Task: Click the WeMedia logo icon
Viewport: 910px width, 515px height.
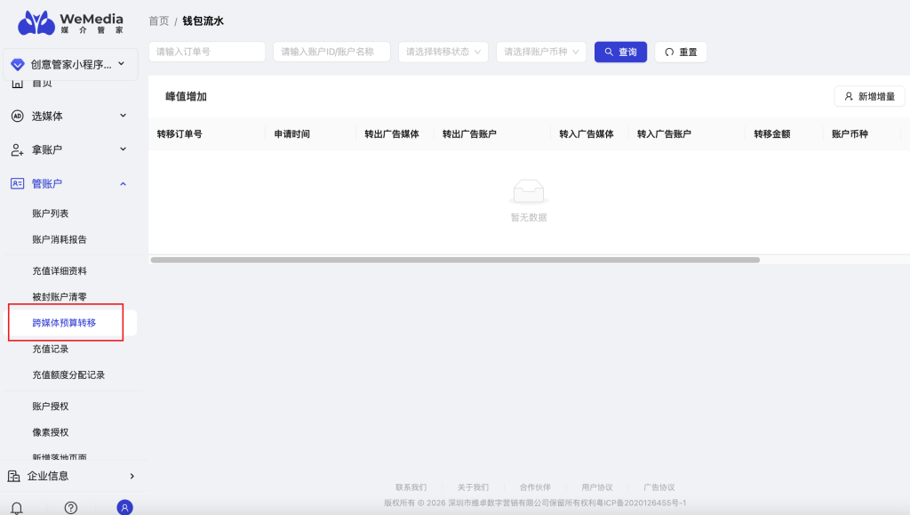Action: [x=36, y=23]
